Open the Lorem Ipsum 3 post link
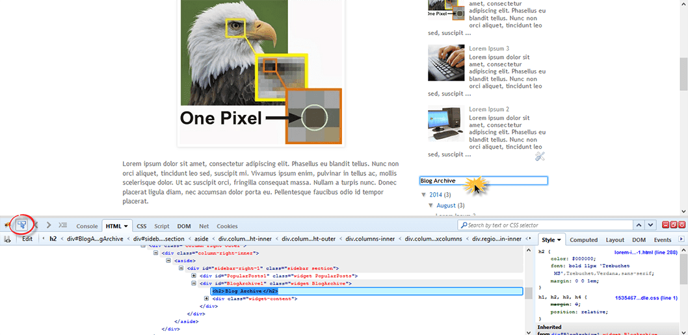 click(x=489, y=48)
